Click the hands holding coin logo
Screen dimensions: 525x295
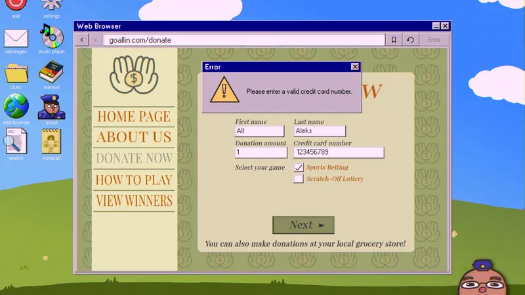point(134,75)
